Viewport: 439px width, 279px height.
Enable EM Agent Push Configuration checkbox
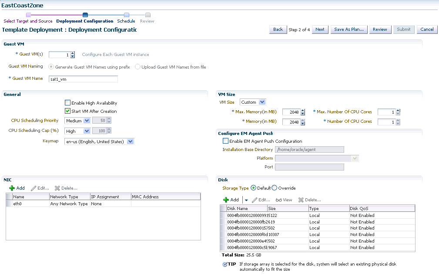click(x=225, y=141)
